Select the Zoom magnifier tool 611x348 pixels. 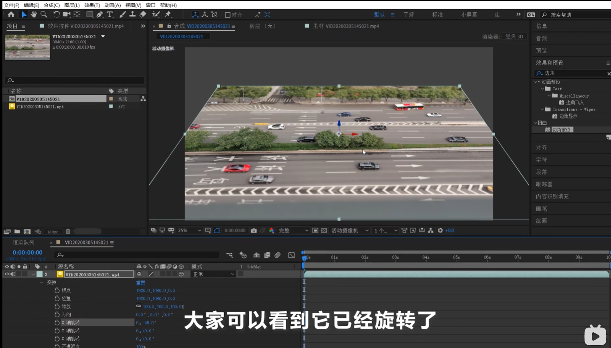(44, 14)
